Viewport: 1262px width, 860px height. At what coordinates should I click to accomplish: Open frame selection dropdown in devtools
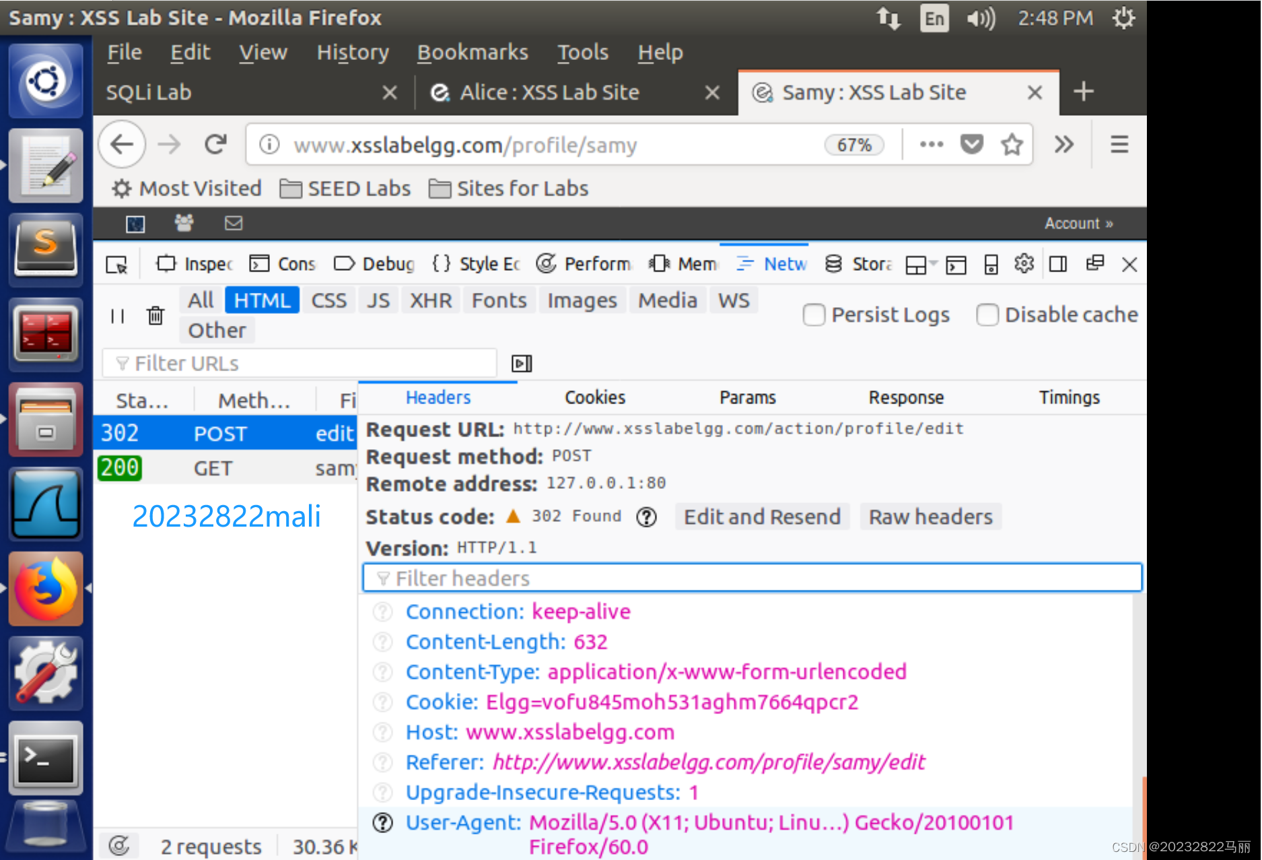coord(921,265)
